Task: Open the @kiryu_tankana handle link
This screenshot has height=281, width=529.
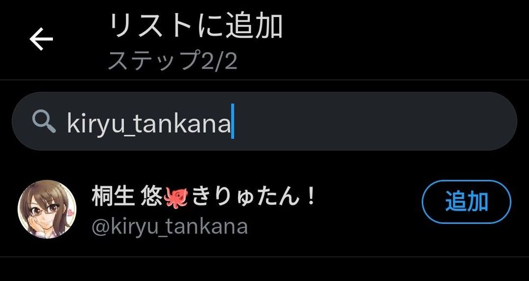Action: click(170, 227)
